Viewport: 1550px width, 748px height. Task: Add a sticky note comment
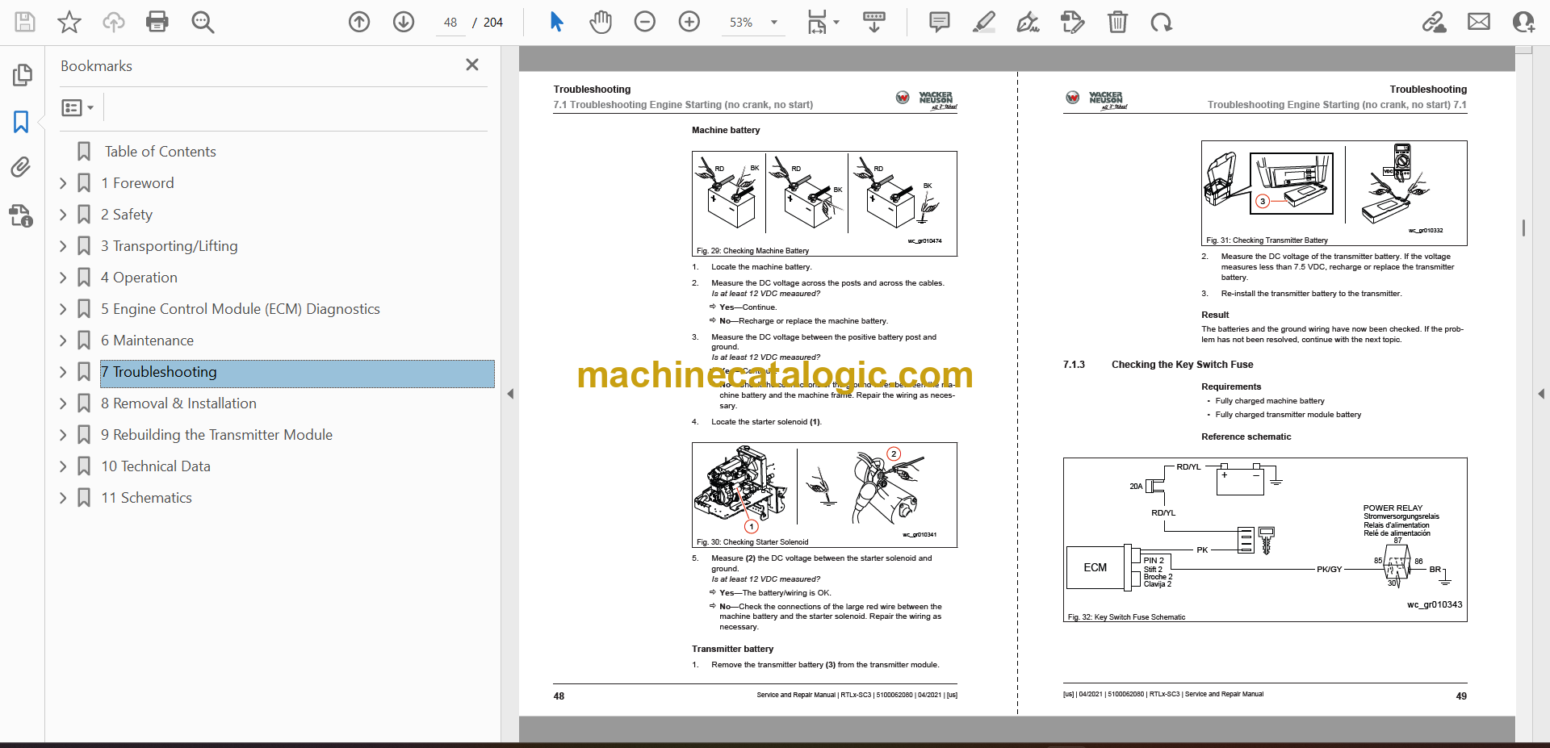pyautogui.click(x=940, y=22)
